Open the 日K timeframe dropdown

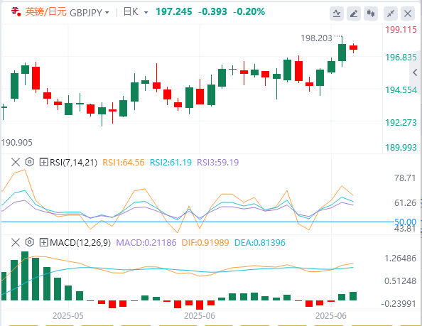136,12
